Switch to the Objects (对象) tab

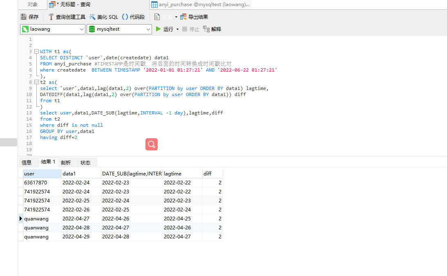coord(33,4)
